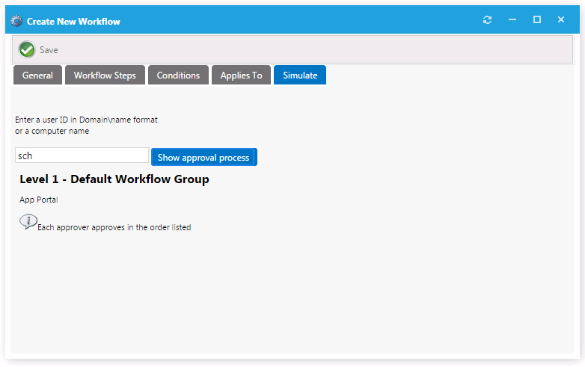The width and height of the screenshot is (585, 367).
Task: Close the Create New Workflow window
Action: tap(561, 20)
